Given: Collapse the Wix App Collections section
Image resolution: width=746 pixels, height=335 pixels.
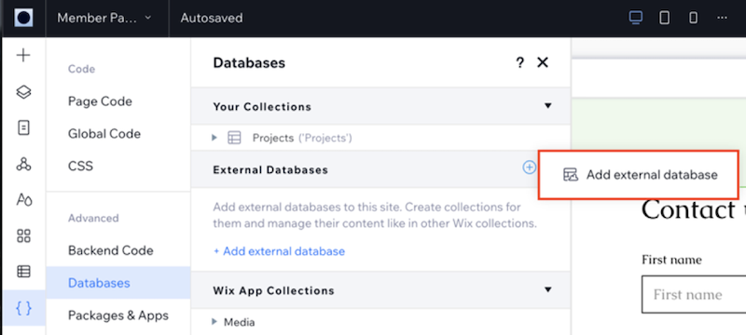Looking at the screenshot, I should [548, 289].
